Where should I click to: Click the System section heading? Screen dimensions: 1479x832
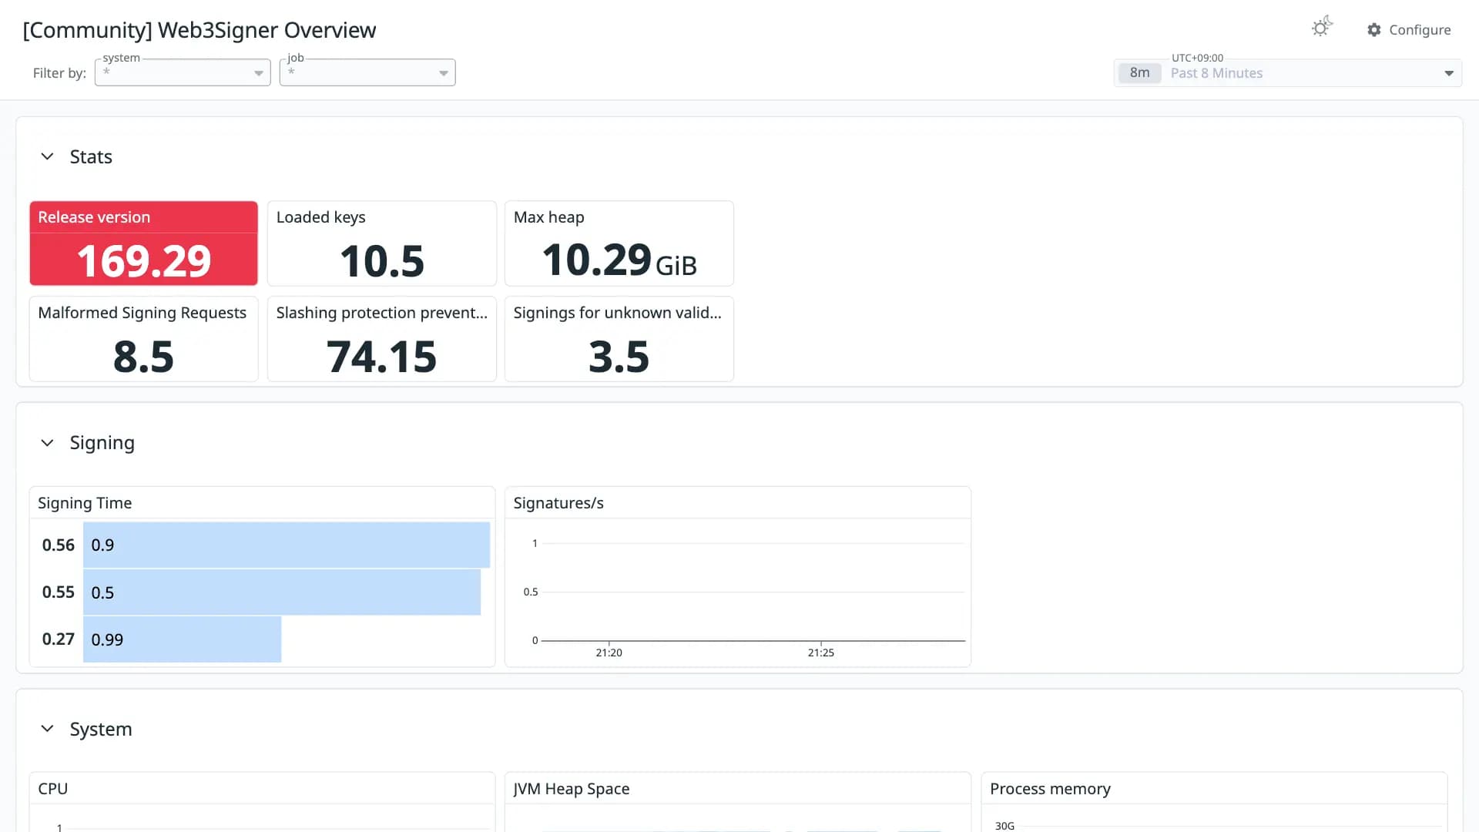tap(101, 729)
